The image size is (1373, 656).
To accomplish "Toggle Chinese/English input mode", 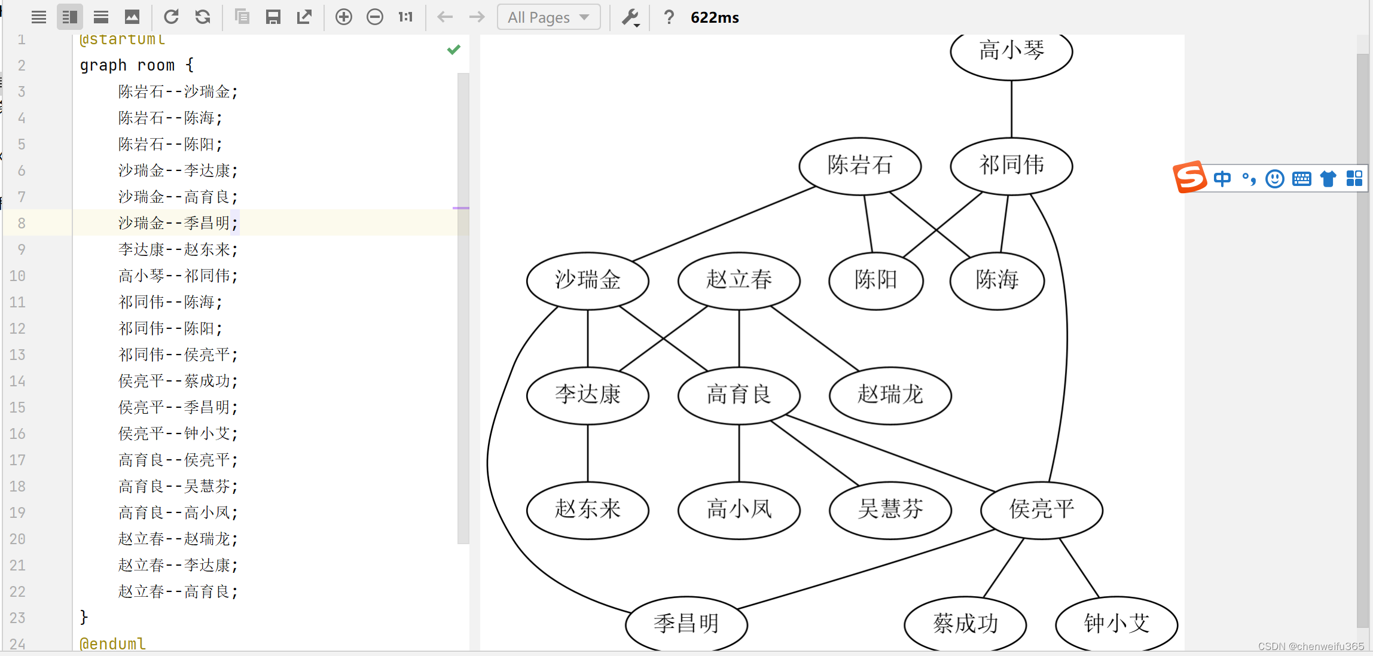I will pyautogui.click(x=1222, y=178).
